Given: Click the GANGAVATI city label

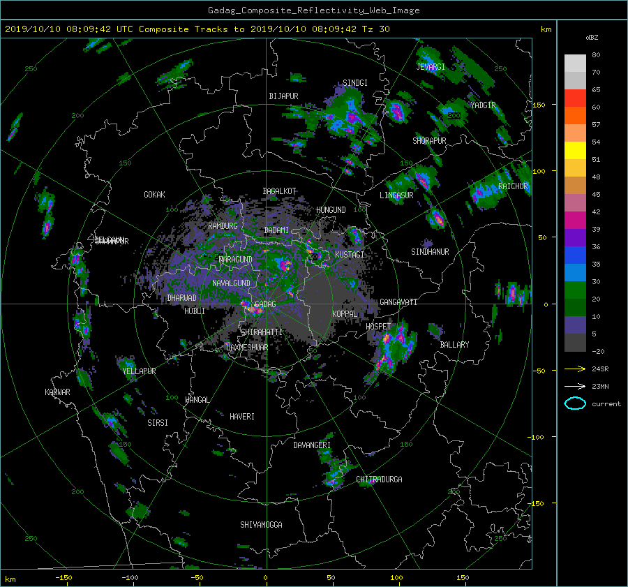Looking at the screenshot, I should 398,302.
